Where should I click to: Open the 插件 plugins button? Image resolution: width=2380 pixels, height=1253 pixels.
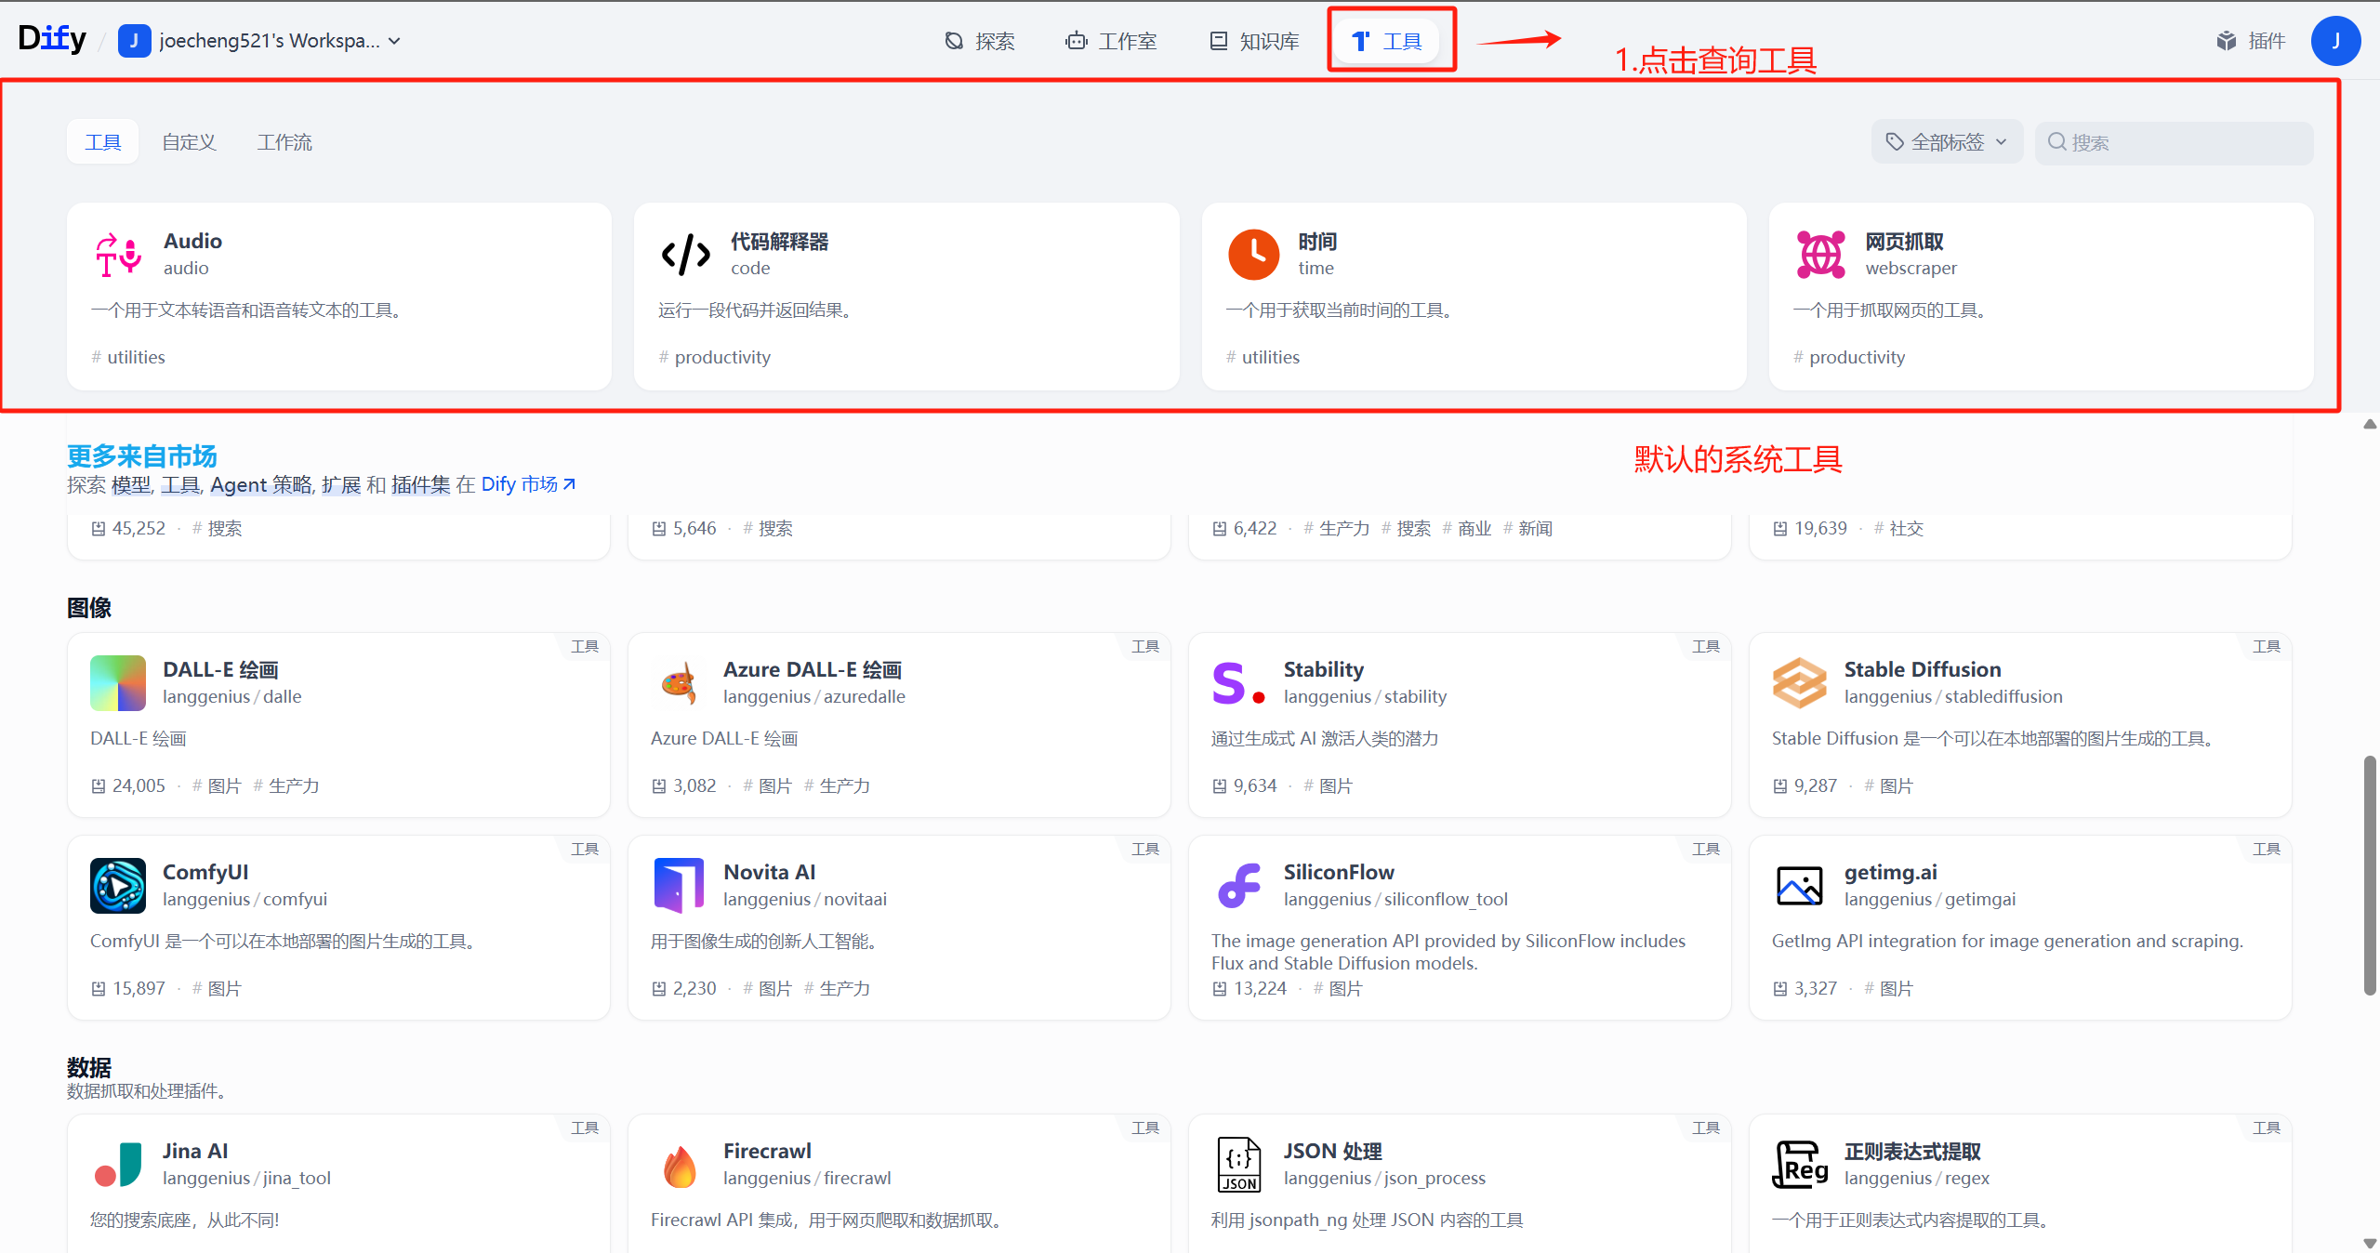click(2251, 41)
